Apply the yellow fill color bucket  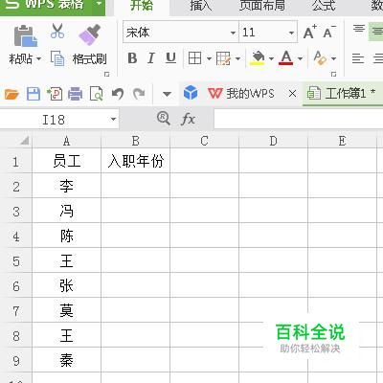pos(258,58)
